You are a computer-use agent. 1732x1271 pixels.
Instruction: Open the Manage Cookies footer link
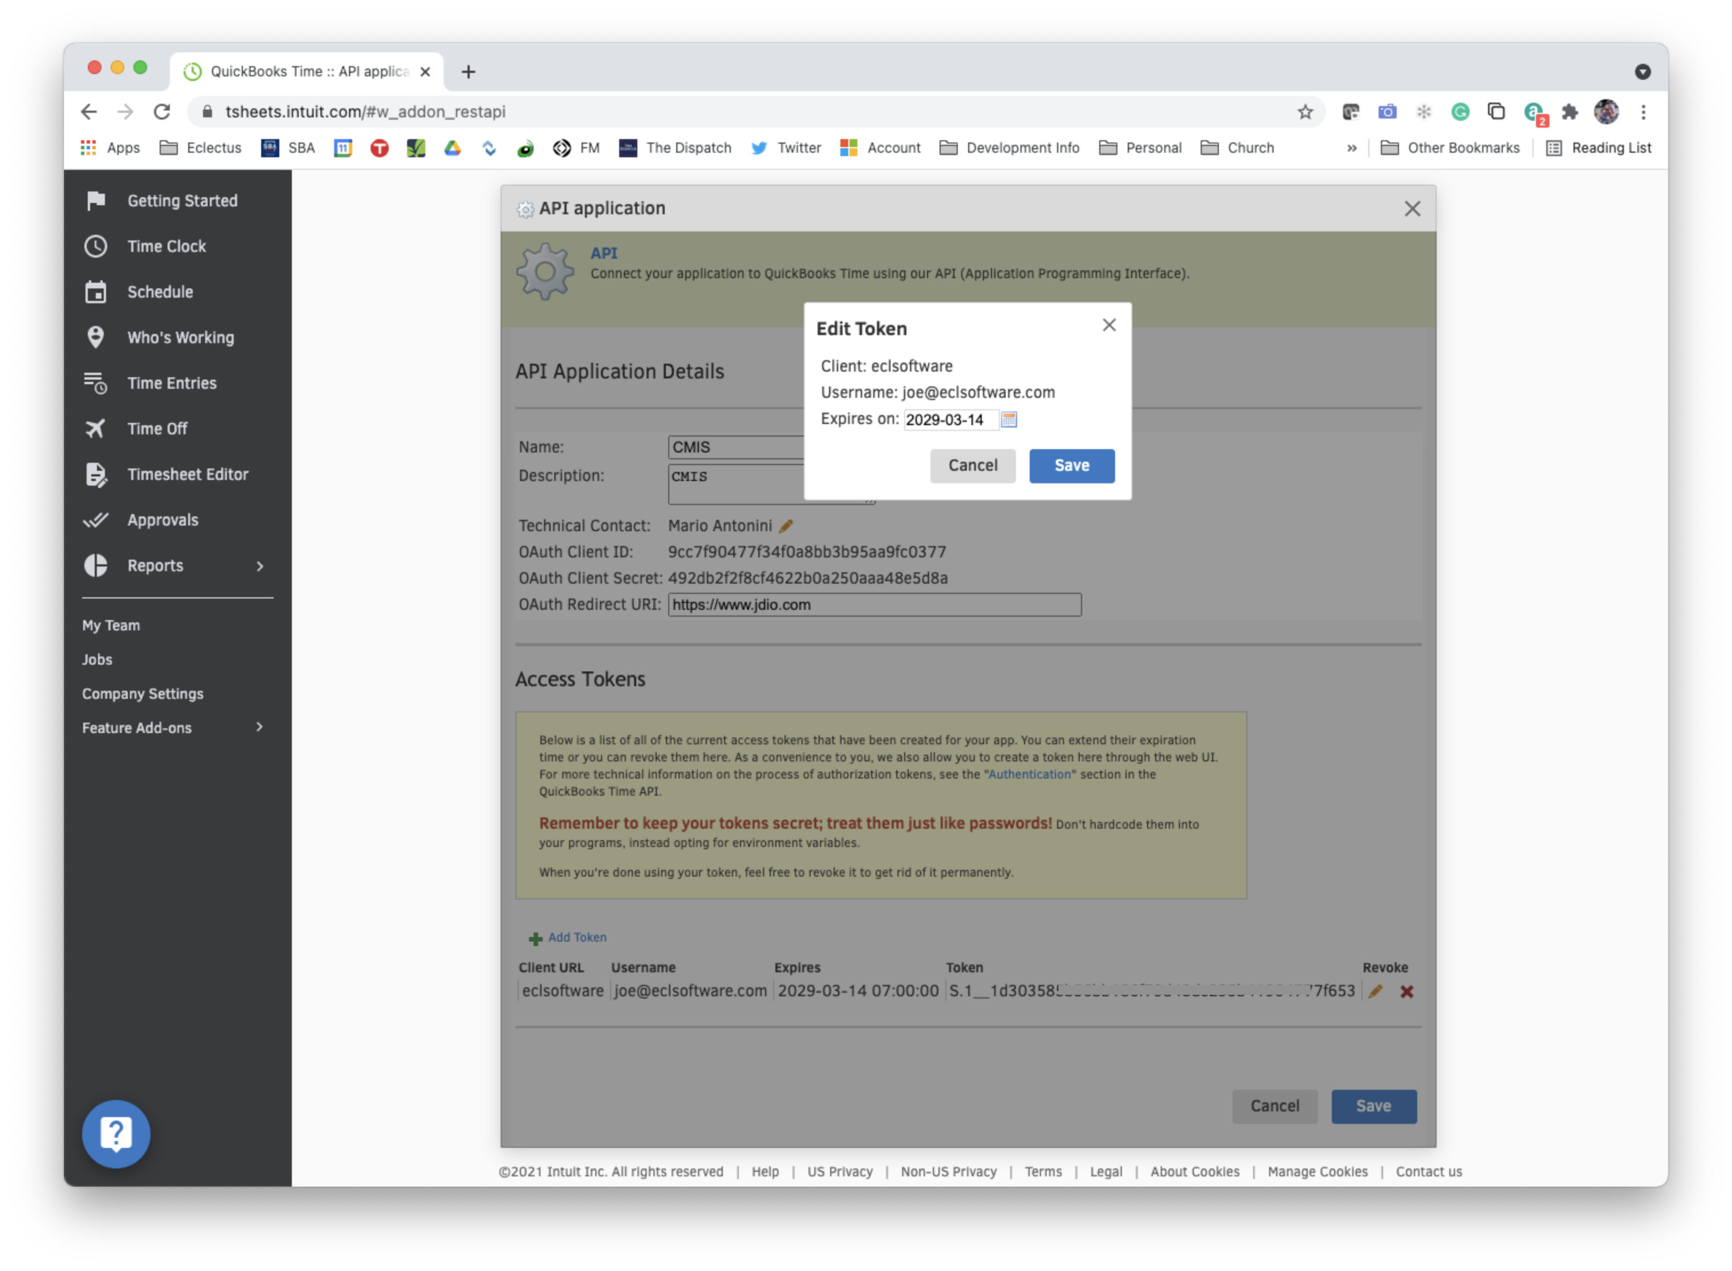1318,1171
